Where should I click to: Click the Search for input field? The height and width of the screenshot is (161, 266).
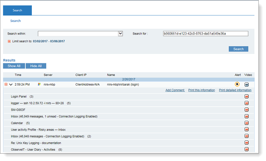(206, 33)
